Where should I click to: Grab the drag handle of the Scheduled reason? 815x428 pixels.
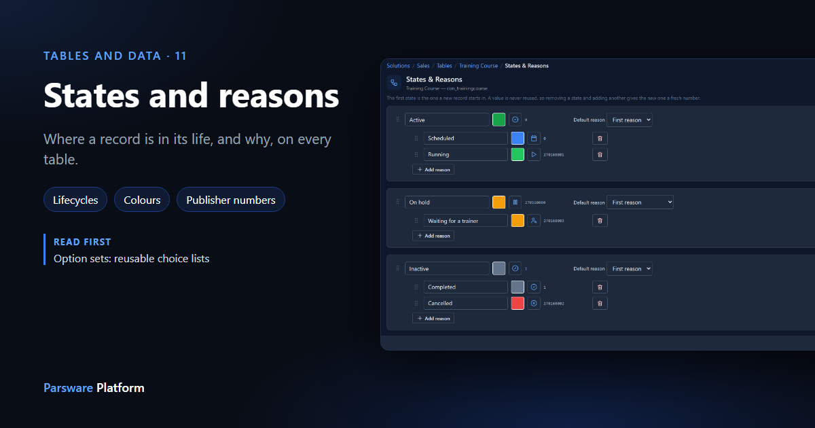[x=416, y=138]
